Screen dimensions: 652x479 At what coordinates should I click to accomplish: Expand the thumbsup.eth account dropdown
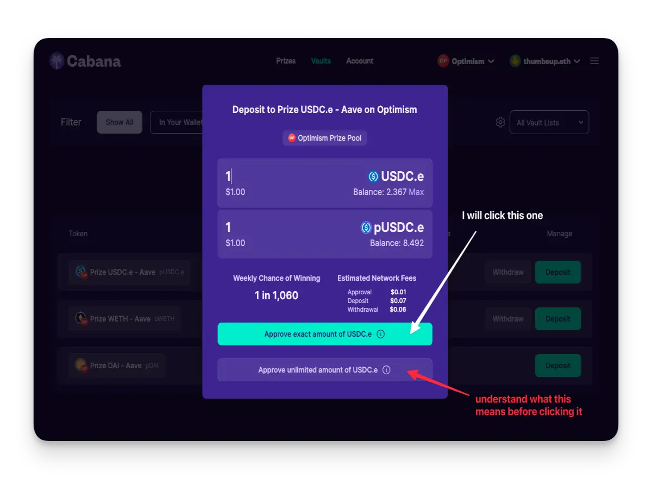[x=545, y=61]
